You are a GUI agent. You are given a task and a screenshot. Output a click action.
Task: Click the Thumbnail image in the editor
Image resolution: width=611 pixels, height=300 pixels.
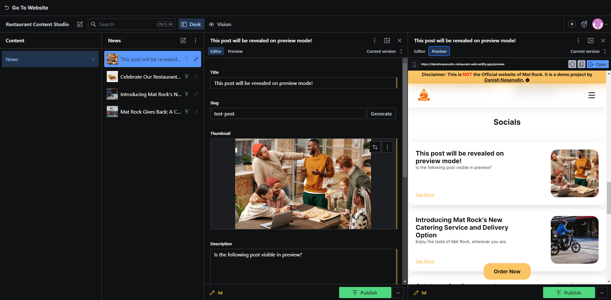point(303,184)
